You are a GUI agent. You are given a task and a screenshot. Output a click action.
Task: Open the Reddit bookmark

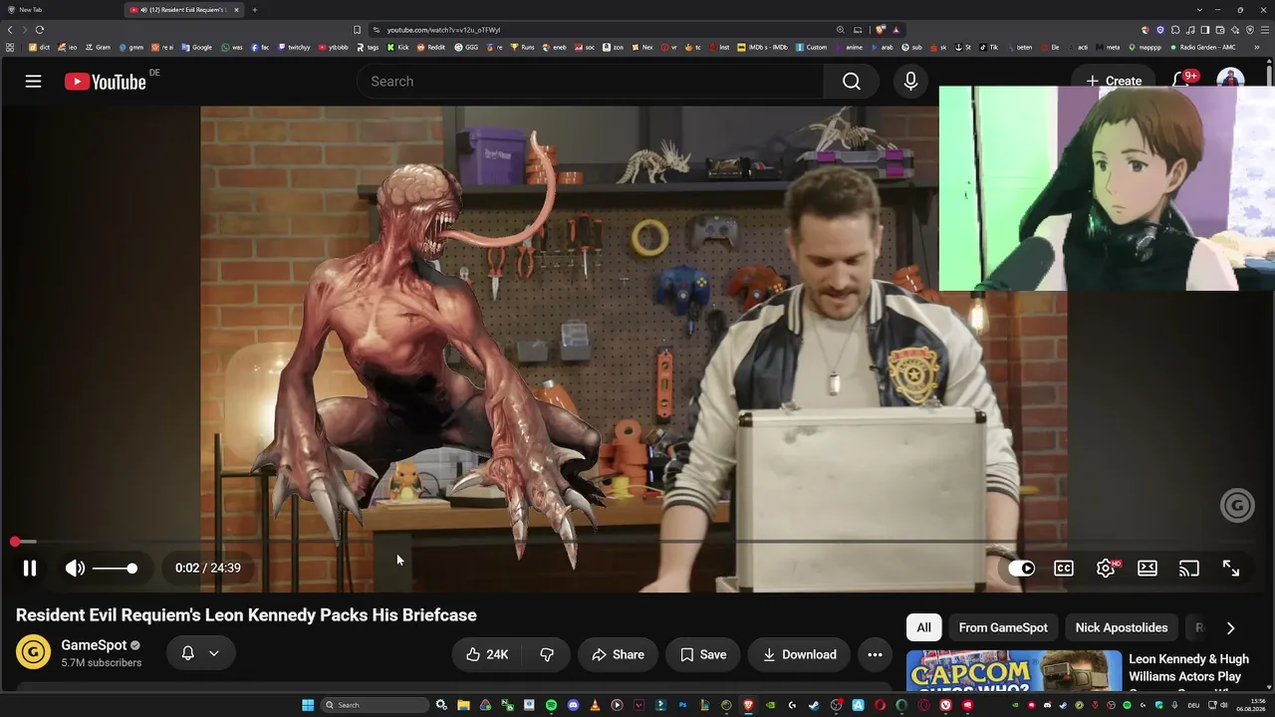(x=431, y=47)
